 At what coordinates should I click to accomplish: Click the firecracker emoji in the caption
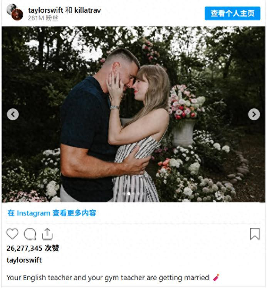coord(216,277)
